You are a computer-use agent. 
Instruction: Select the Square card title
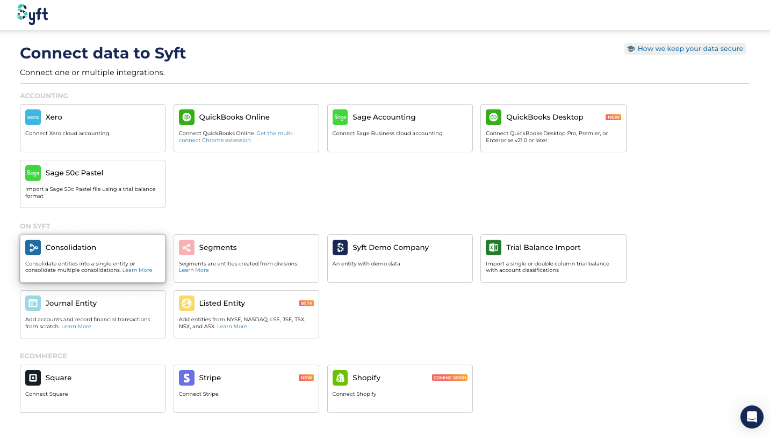point(59,378)
